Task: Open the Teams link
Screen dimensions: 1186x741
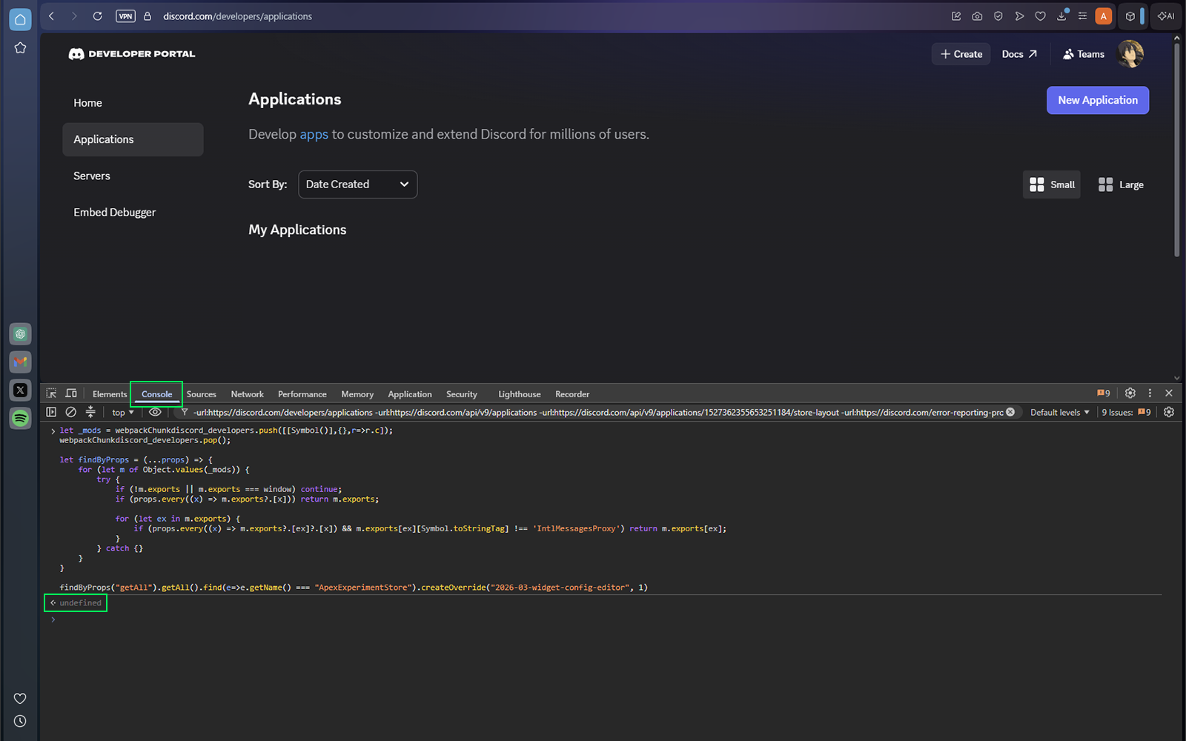Action: tap(1084, 54)
